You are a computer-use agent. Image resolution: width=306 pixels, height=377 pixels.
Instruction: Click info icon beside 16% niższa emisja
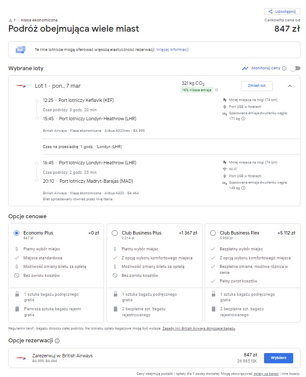(217, 90)
